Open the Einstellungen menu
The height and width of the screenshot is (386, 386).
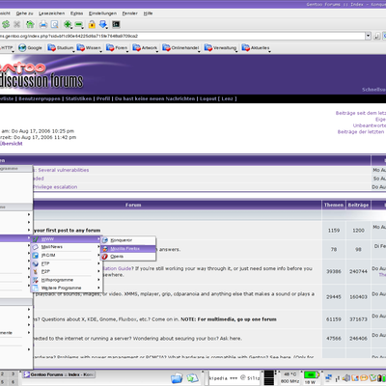(x=102, y=14)
